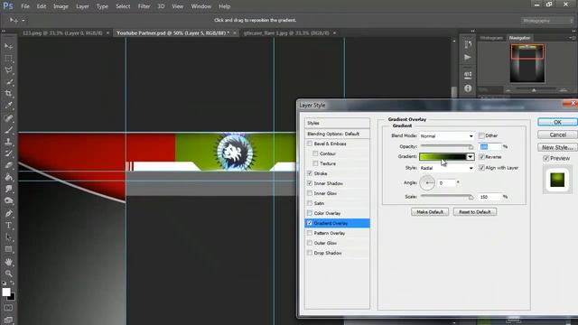Click Cancel in Layer Style dialog
The width and height of the screenshot is (578, 325).
pos(557,135)
